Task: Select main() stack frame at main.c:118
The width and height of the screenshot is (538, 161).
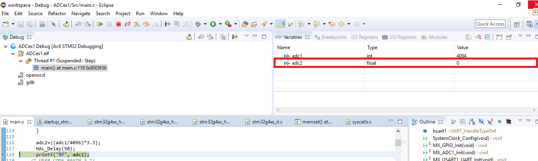Action: click(71, 68)
